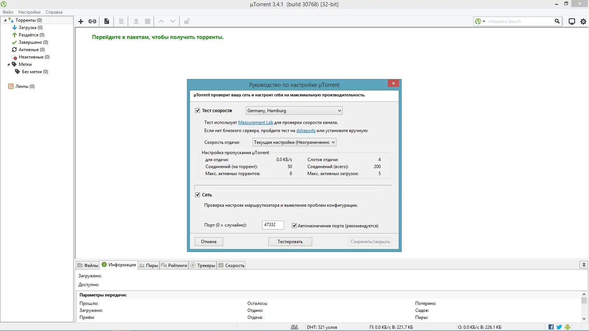Click the Facebook icon in status bar
Image resolution: width=589 pixels, height=331 pixels.
tap(551, 327)
